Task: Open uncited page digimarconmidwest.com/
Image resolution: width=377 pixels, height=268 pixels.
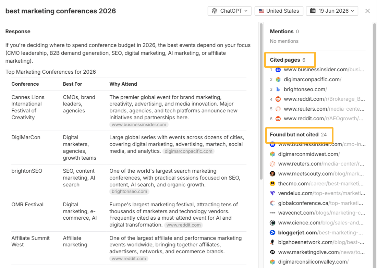Action: point(309,154)
